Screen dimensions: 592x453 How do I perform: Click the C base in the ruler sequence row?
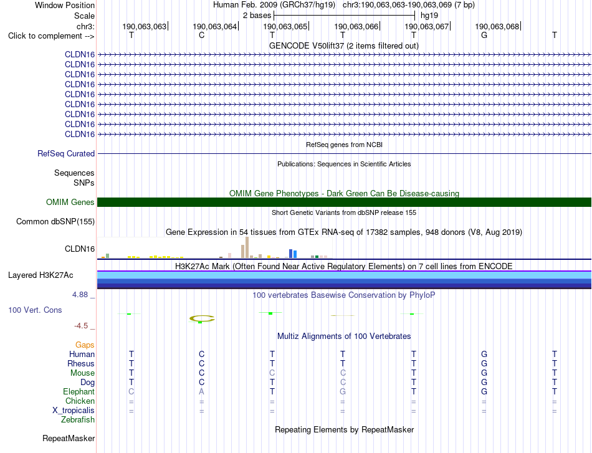[x=202, y=35]
